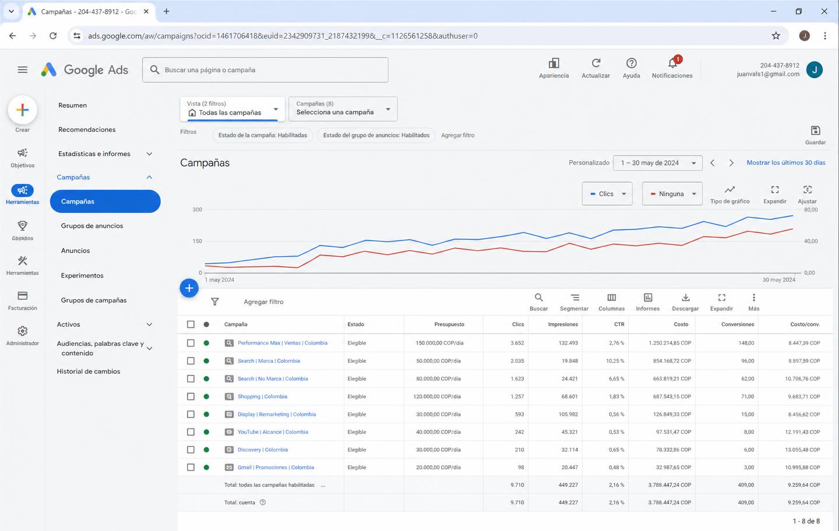
Task: Open the Más three-dot menu
Action: click(x=753, y=302)
